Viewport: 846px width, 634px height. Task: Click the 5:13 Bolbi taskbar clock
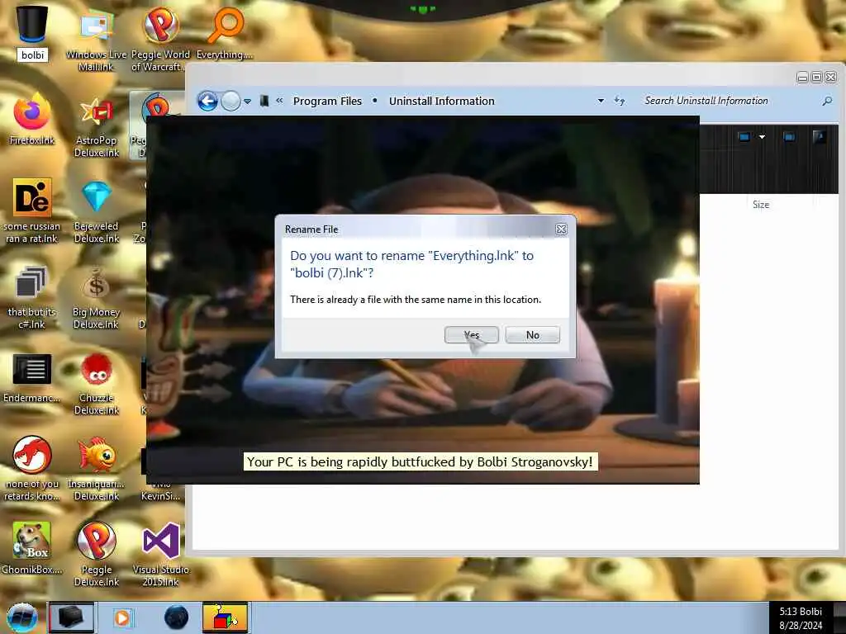pos(801,617)
